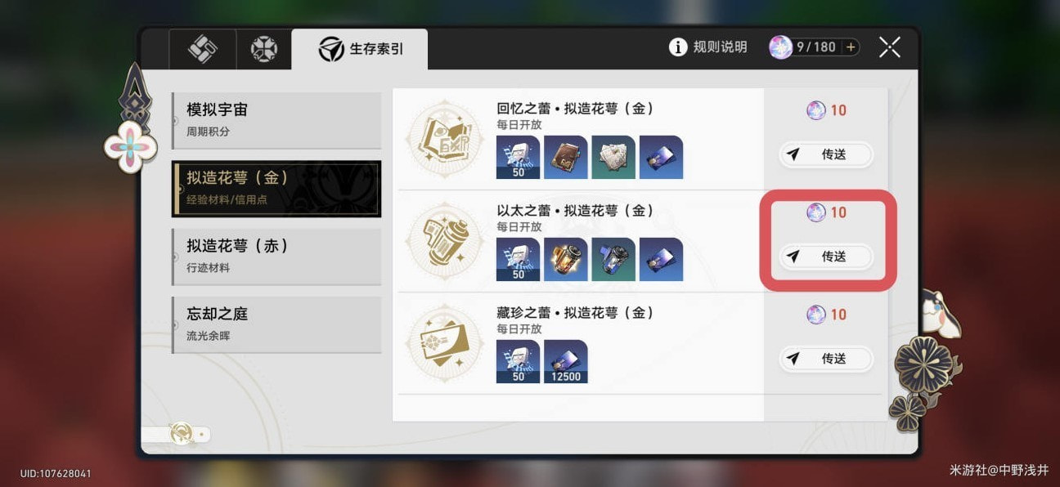Tap the 藏珍之蕾 ticket emblem
The height and width of the screenshot is (487, 1060).
point(444,343)
